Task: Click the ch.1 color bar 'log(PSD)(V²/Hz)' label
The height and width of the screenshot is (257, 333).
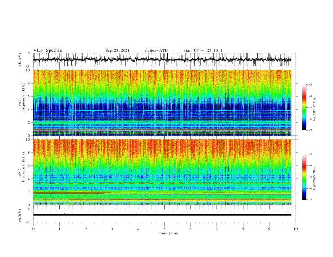Action: pos(315,110)
